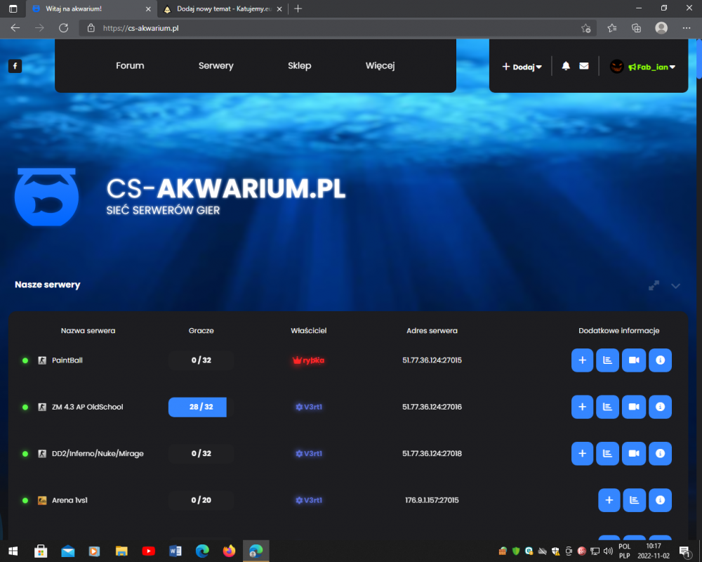Open the Sklep menu item
The image size is (702, 562).
pyautogui.click(x=300, y=65)
